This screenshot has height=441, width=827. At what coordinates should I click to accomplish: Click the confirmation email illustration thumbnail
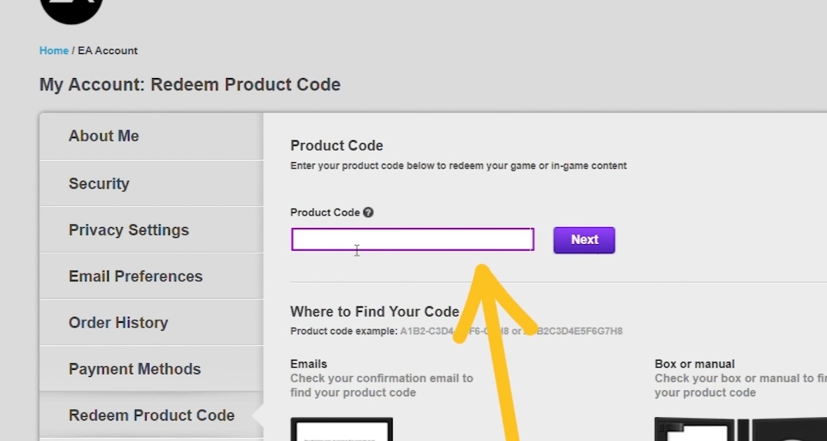pyautogui.click(x=341, y=429)
